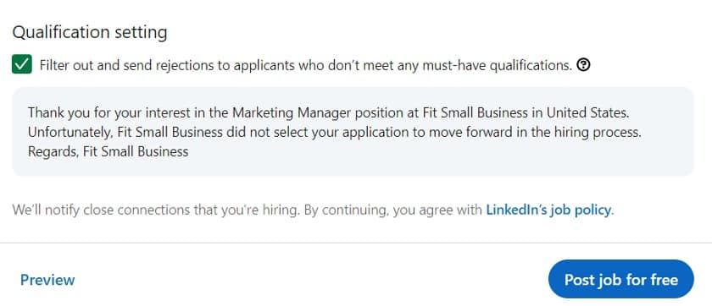Open the job Preview link
712x306 pixels.
[x=47, y=280]
